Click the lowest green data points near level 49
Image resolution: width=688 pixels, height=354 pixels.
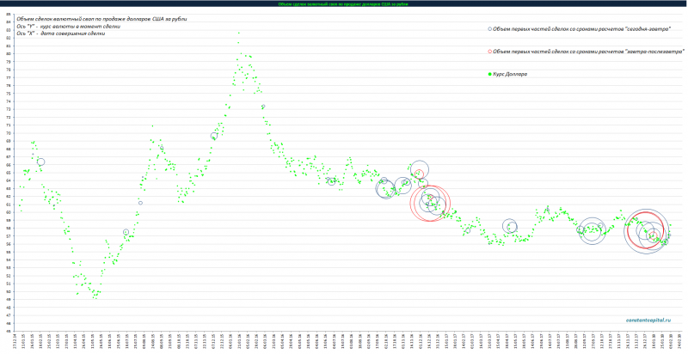click(95, 295)
